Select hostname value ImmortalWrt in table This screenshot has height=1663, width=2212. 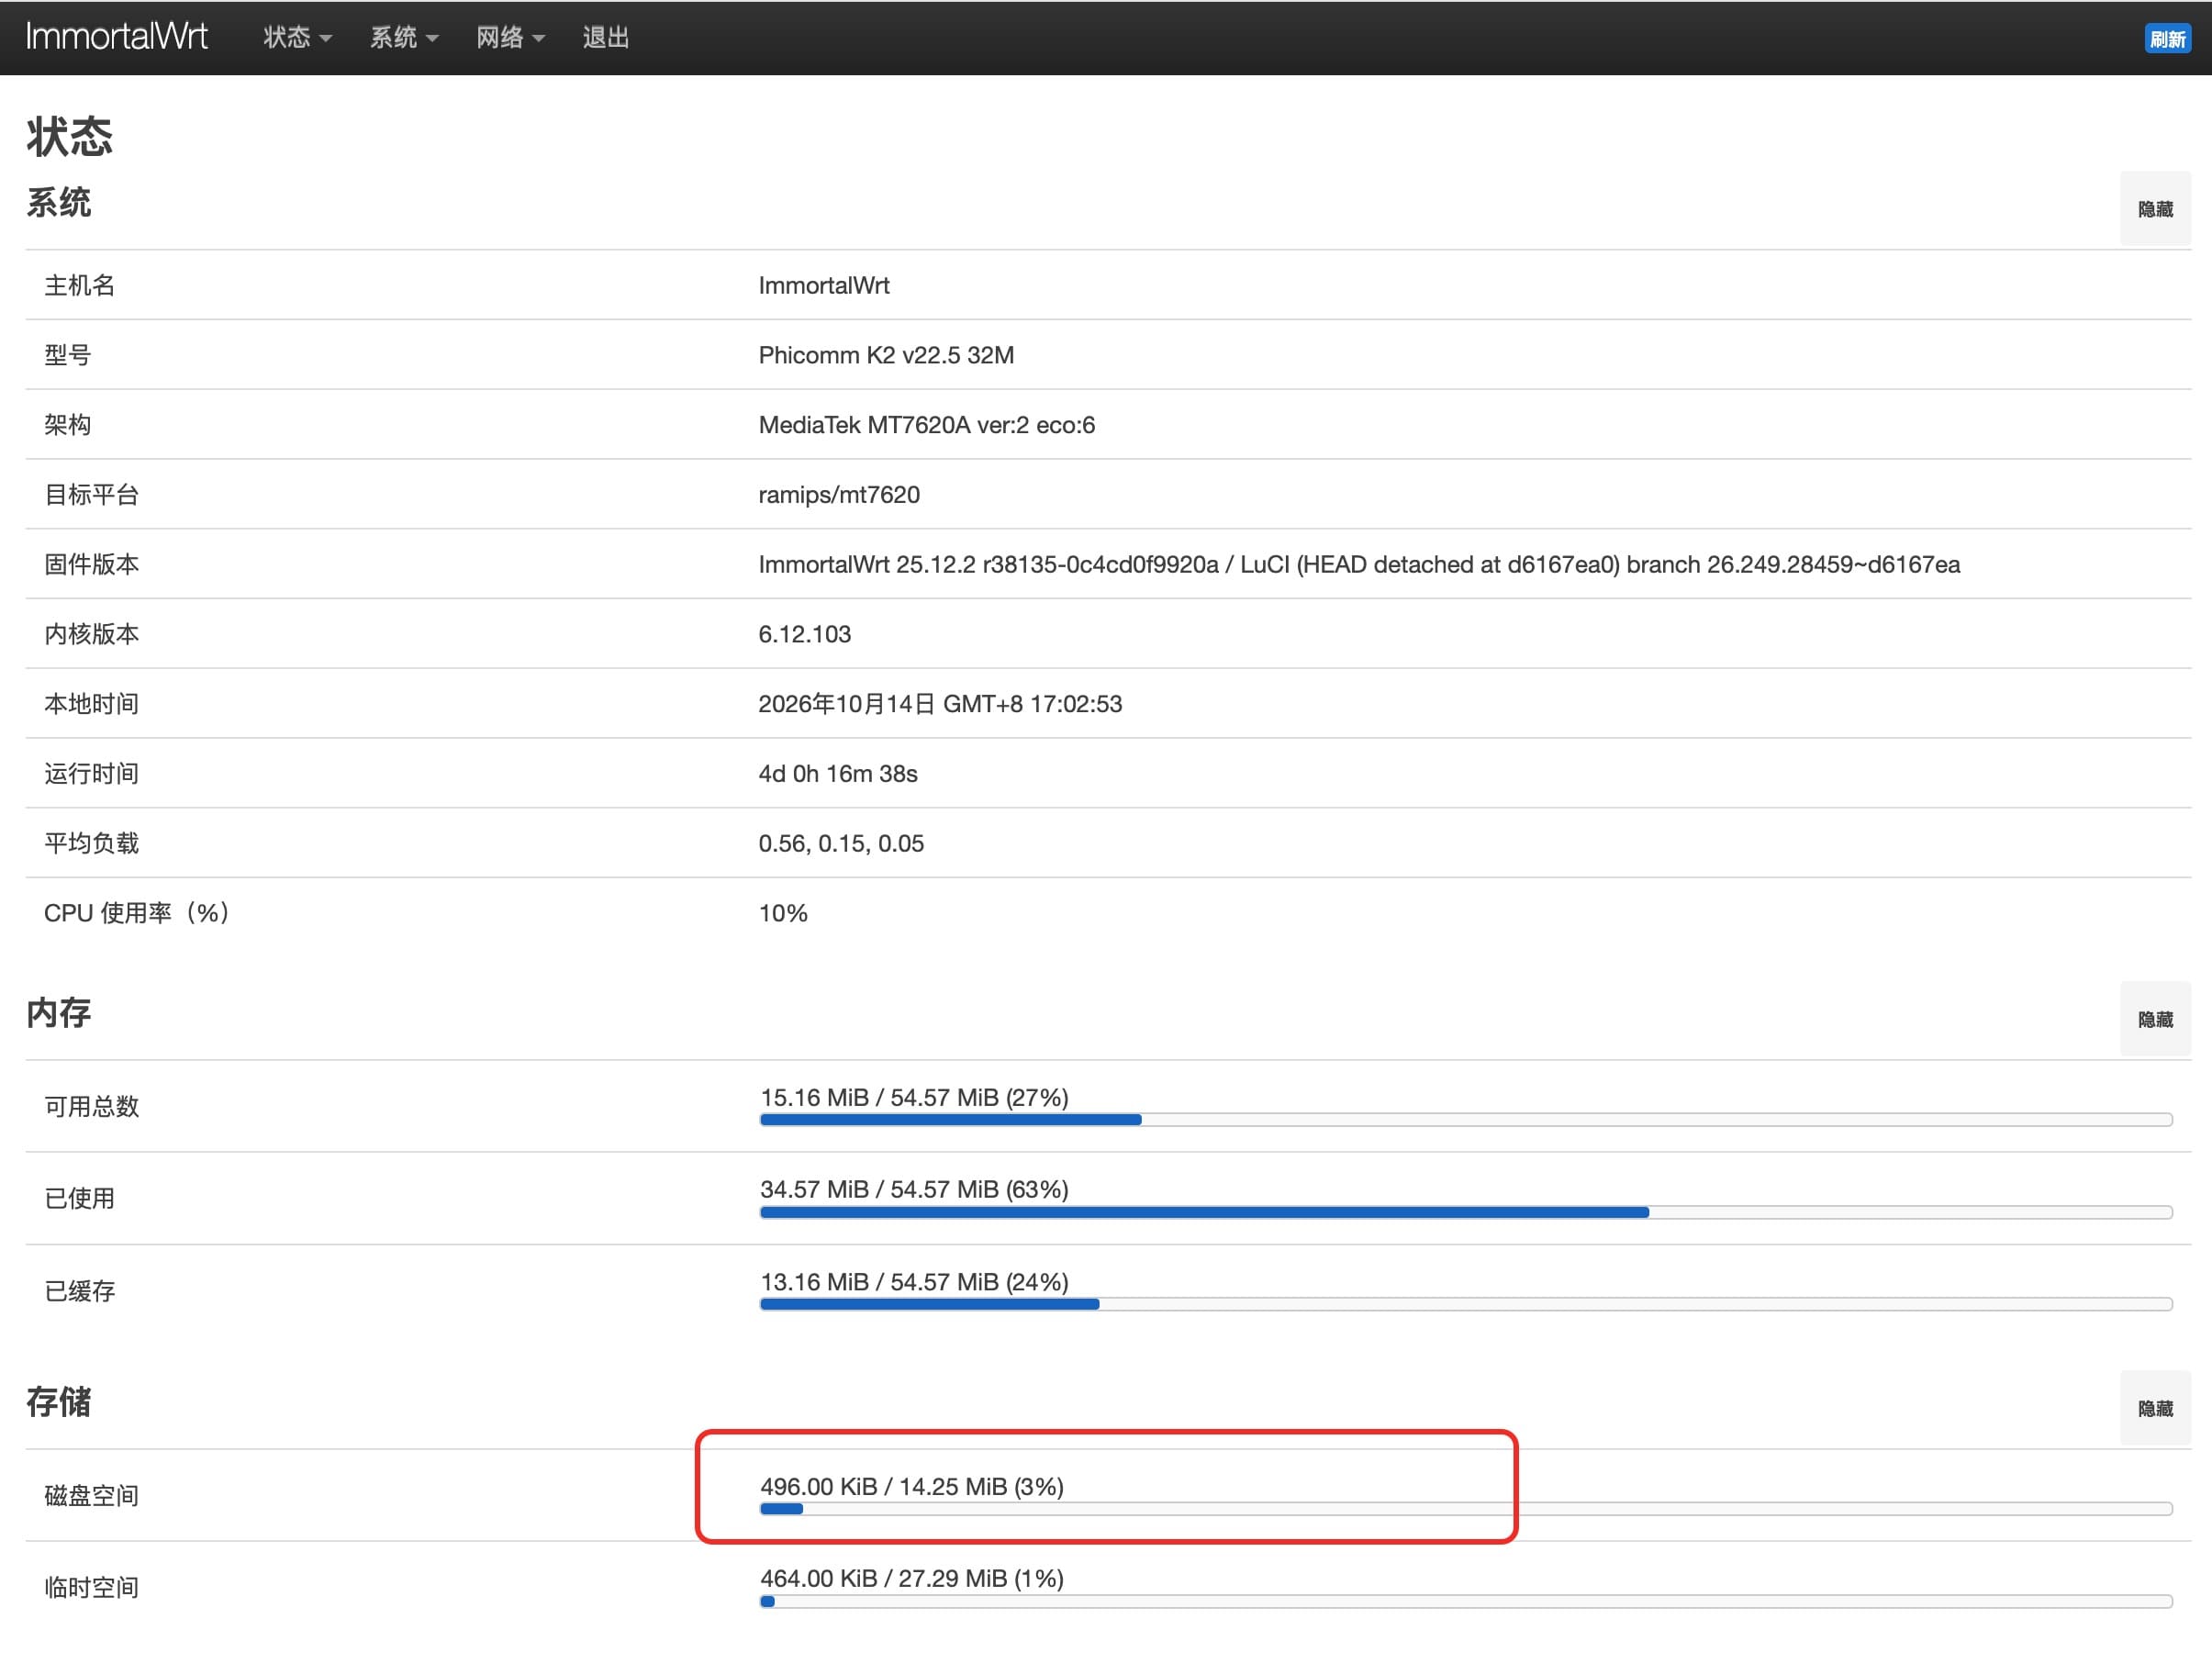click(x=824, y=285)
